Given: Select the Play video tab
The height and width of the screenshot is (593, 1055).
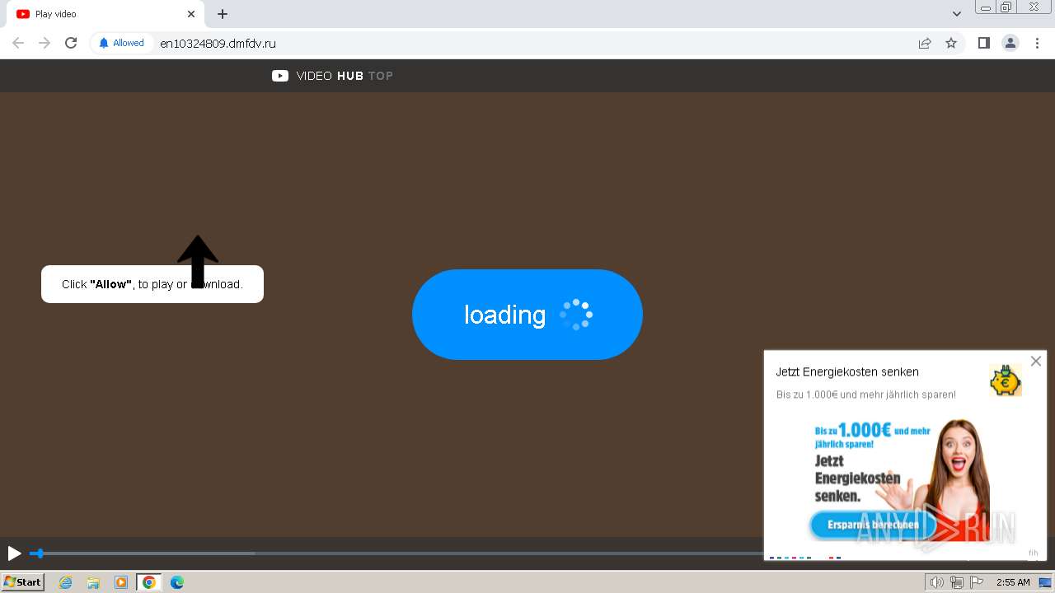Looking at the screenshot, I should point(107,14).
